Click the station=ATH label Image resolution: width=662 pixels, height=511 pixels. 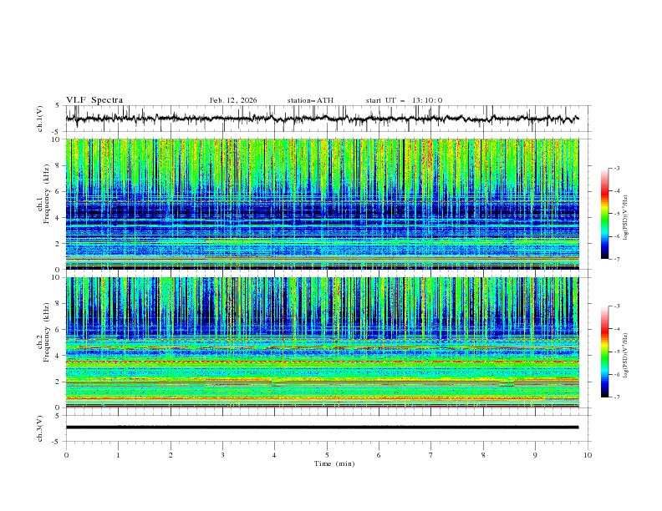tap(310, 100)
